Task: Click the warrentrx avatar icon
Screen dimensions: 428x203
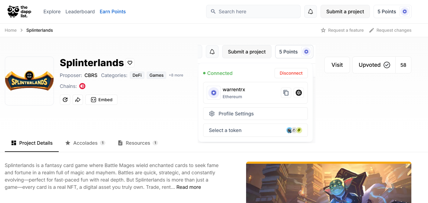Action: tap(214, 93)
